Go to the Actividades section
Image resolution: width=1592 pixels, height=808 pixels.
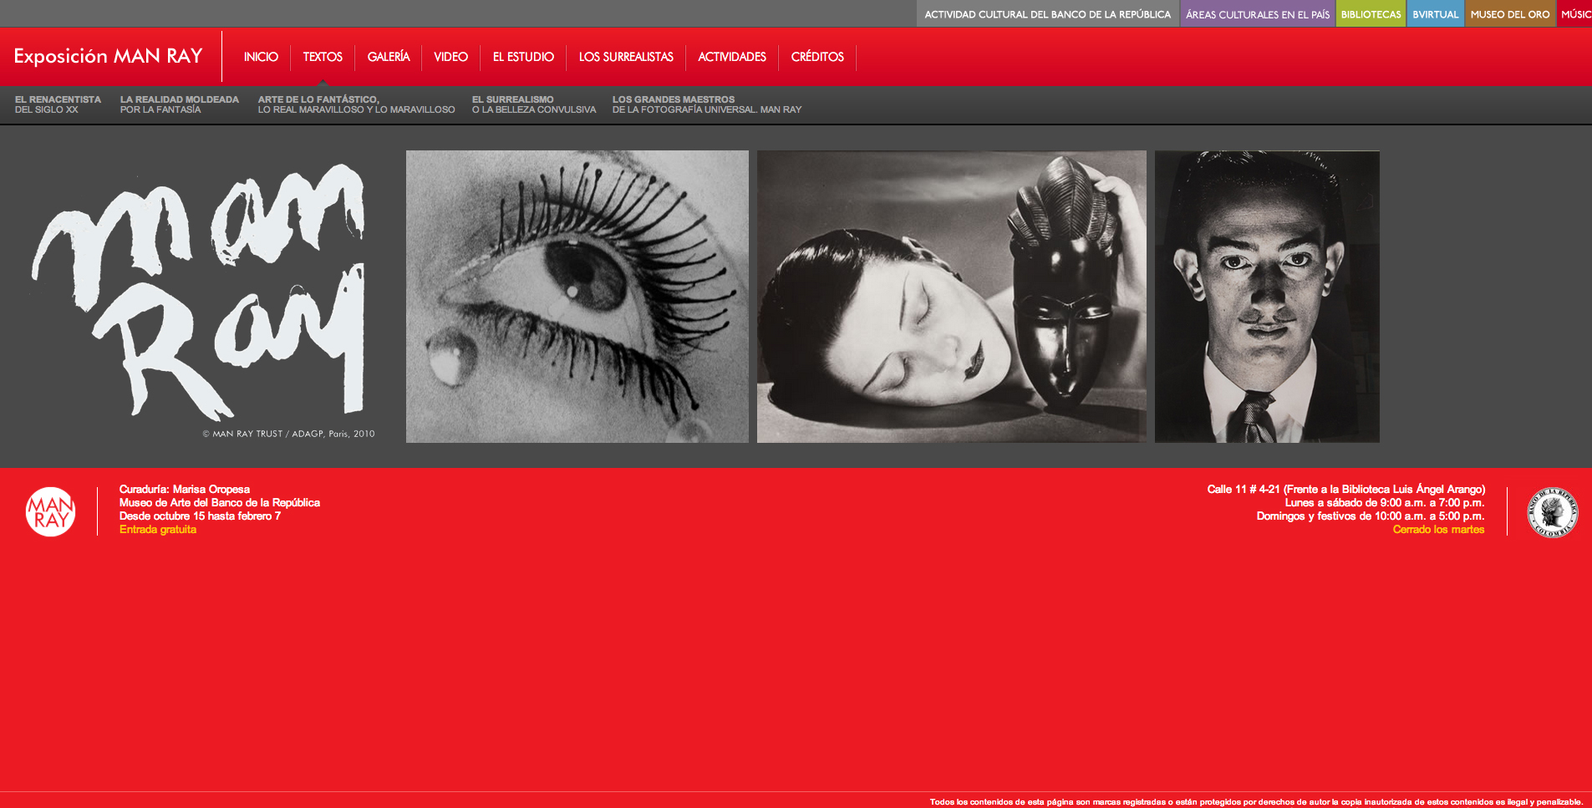pyautogui.click(x=732, y=57)
